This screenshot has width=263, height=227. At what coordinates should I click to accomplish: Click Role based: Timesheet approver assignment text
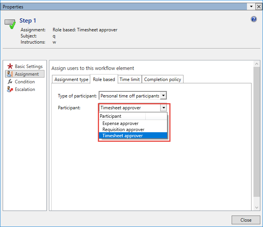(x=85, y=30)
